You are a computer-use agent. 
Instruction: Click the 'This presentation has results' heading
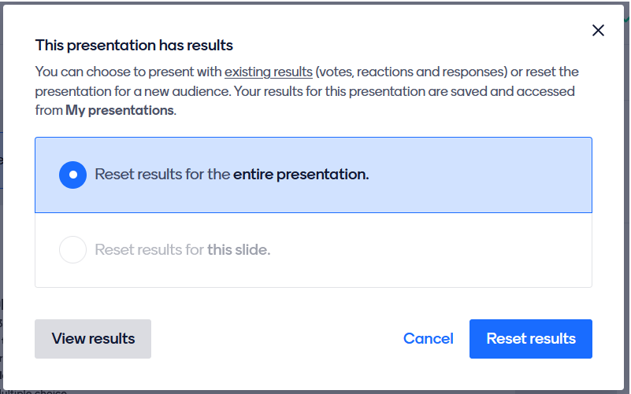134,46
